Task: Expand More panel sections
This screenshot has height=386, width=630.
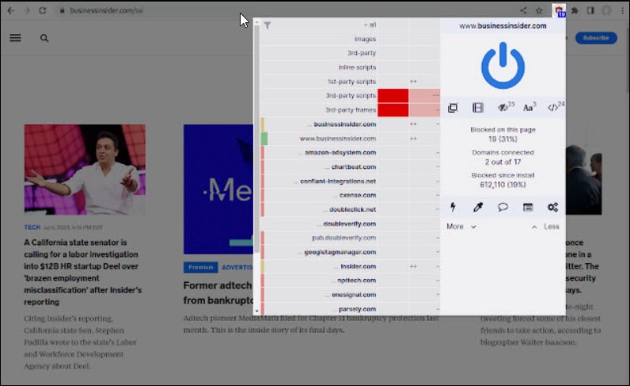Action: pyautogui.click(x=461, y=226)
